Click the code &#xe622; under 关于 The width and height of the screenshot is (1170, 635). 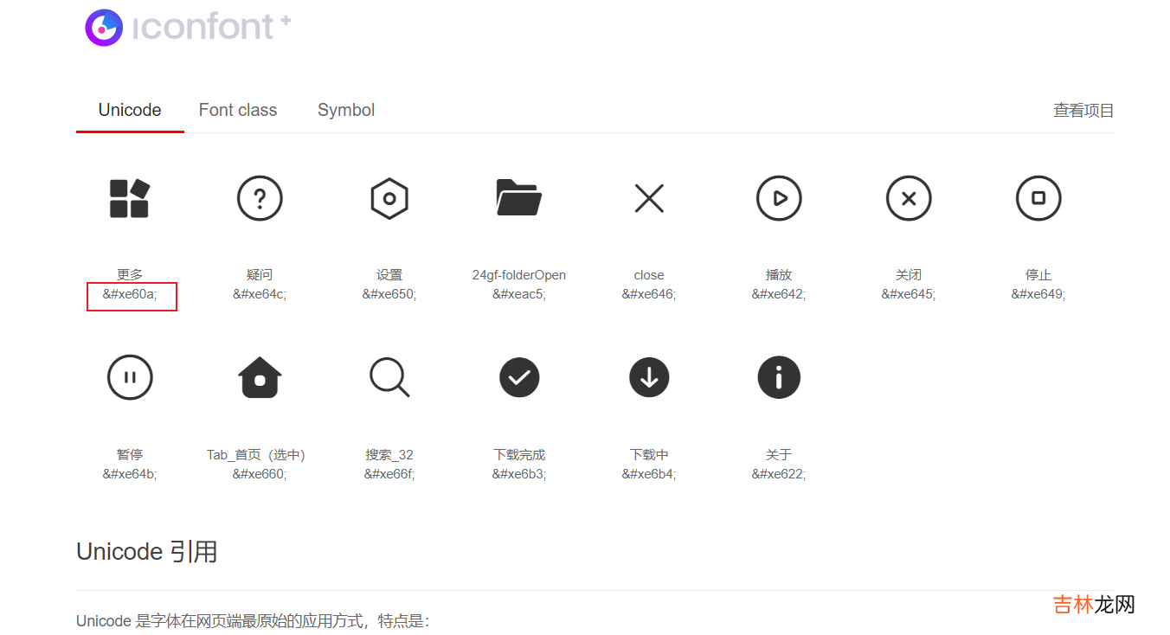[x=779, y=474]
